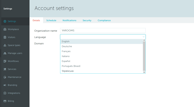Focus the Organization name input field
Image resolution: width=194 pixels, height=107 pixels.
tap(103, 31)
